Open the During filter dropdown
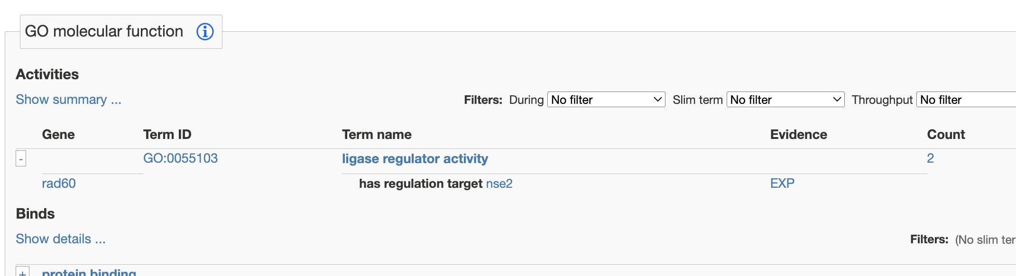This screenshot has height=276, width=1016. click(606, 100)
